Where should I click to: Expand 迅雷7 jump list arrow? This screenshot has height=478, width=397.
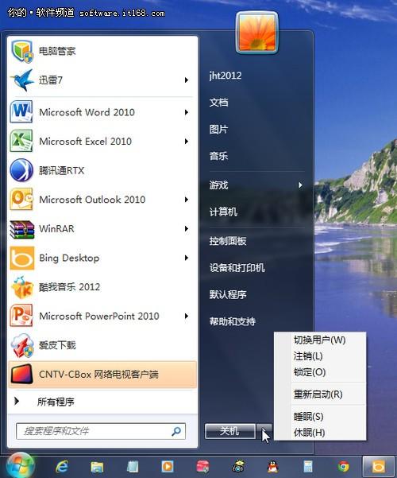187,80
